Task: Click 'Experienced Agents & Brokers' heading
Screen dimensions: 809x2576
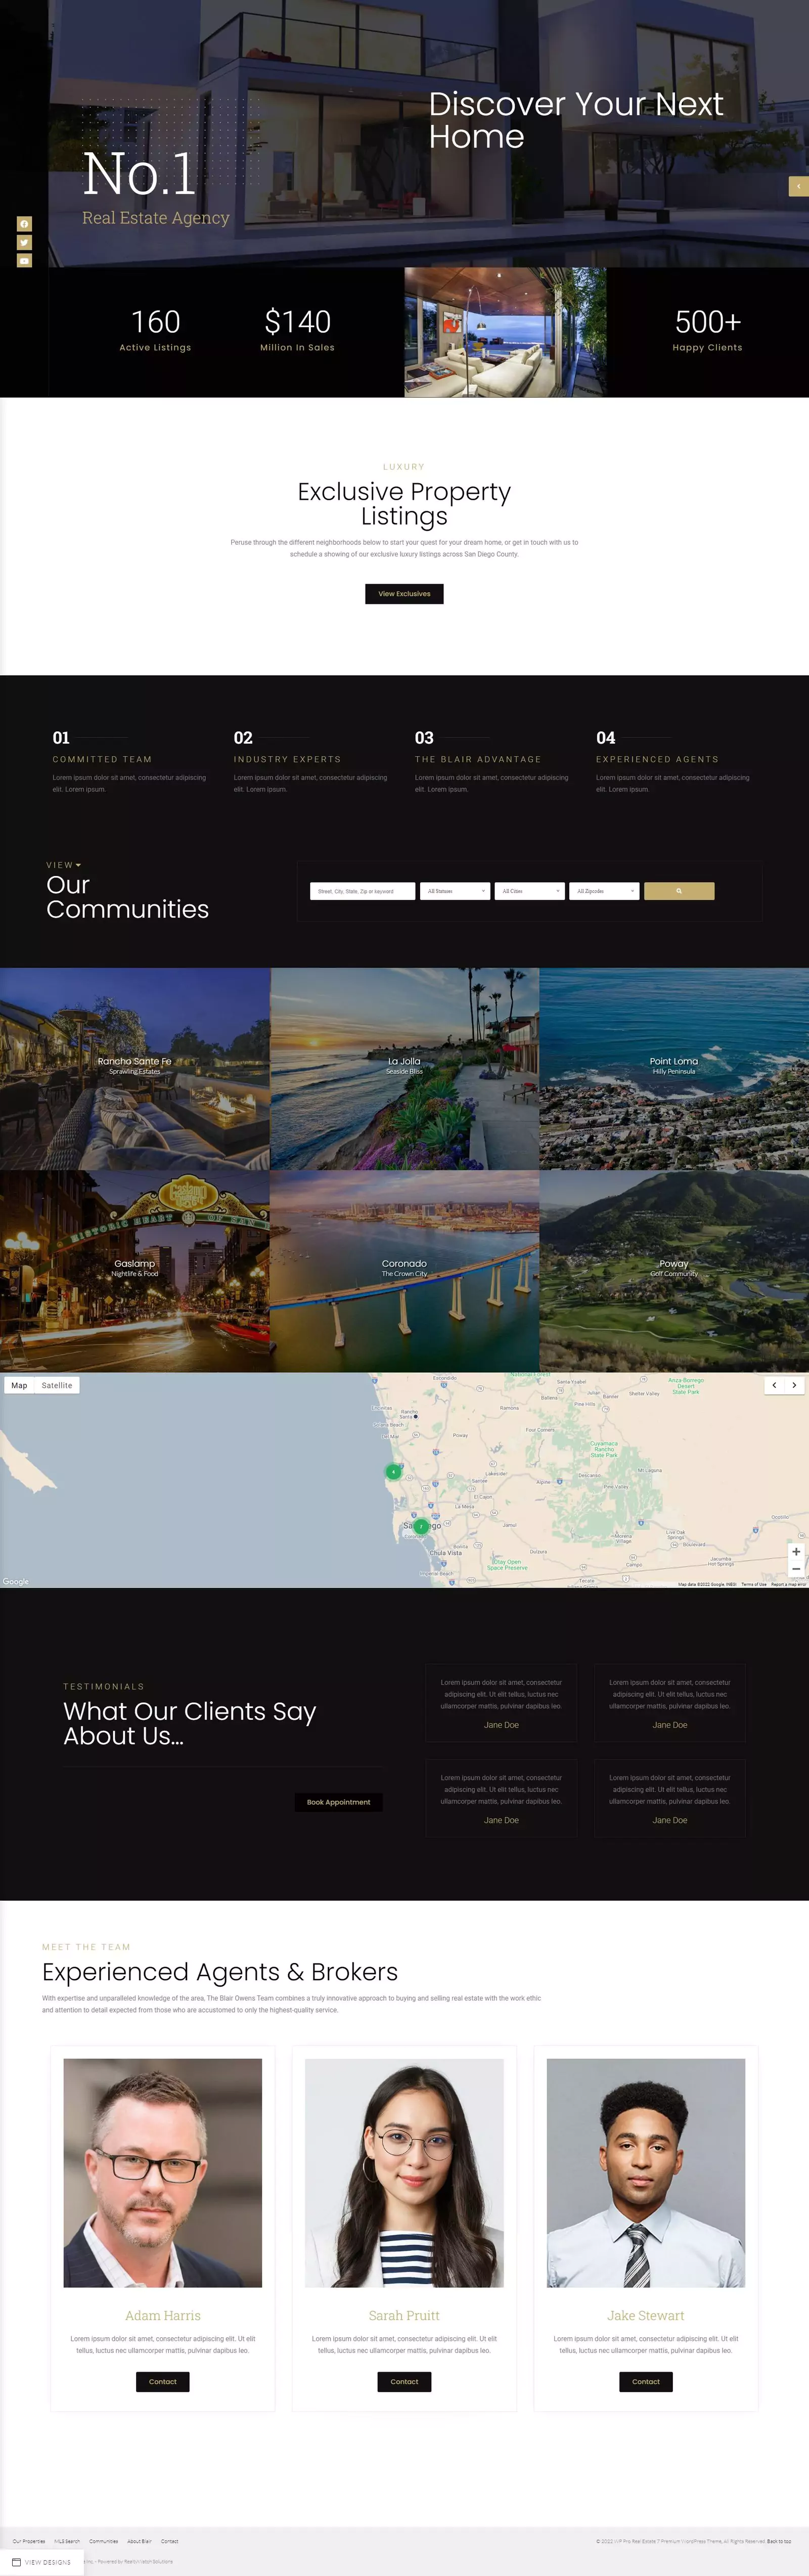Action: (220, 1971)
